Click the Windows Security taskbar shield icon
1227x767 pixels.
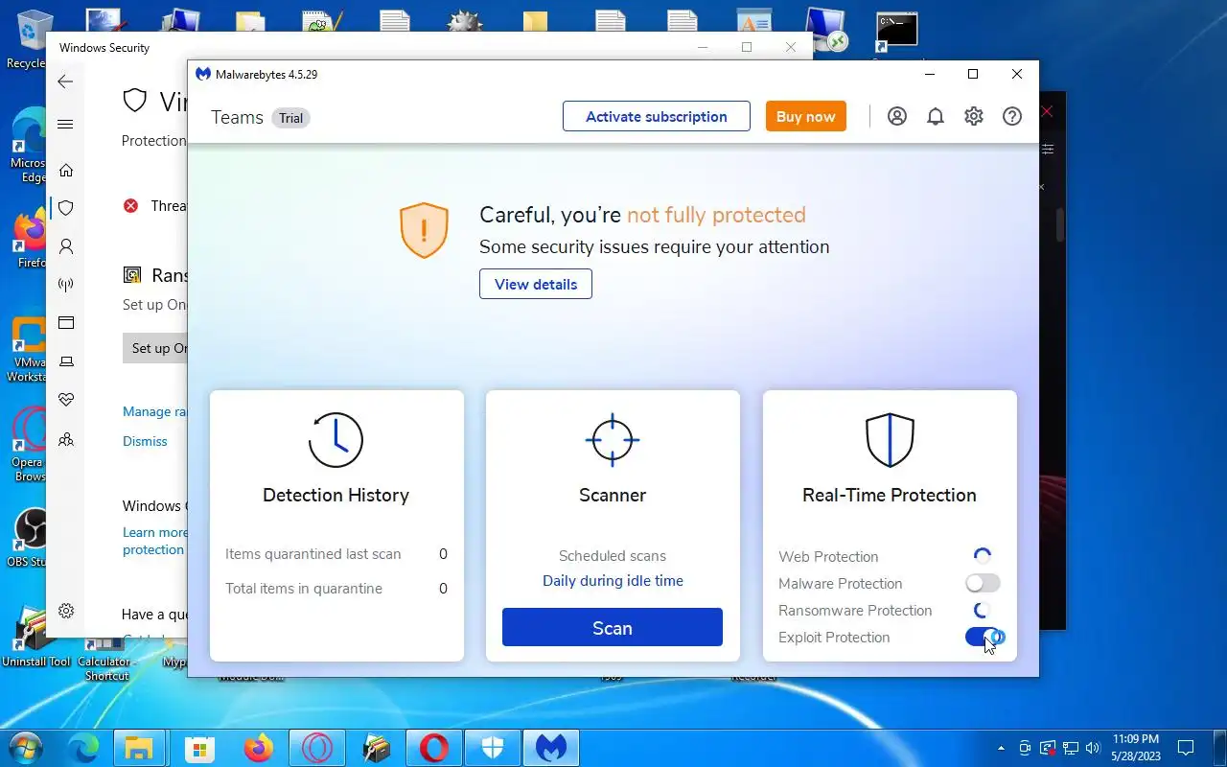(x=493, y=748)
